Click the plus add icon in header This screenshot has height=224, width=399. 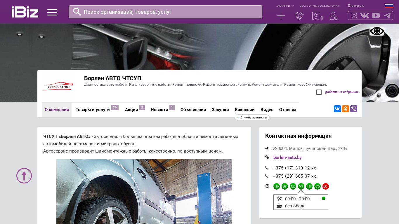pyautogui.click(x=281, y=16)
